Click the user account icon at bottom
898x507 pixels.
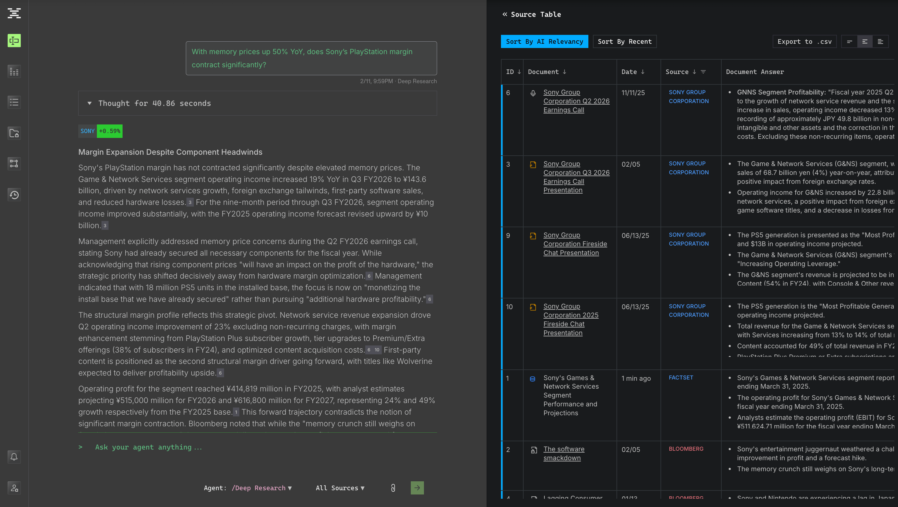(14, 488)
